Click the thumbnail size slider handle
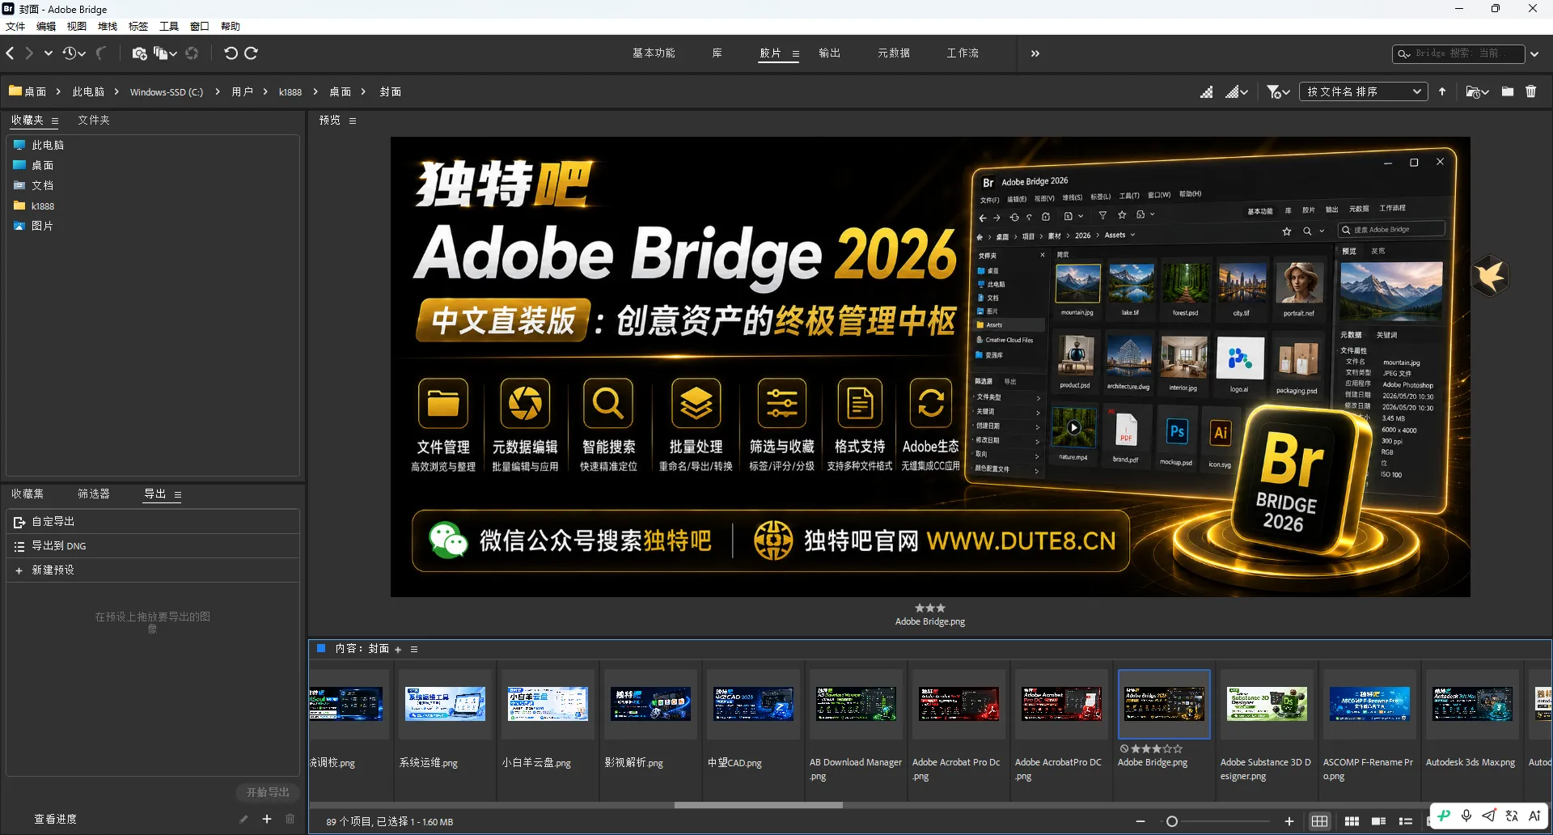The height and width of the screenshot is (835, 1553). pos(1172,821)
